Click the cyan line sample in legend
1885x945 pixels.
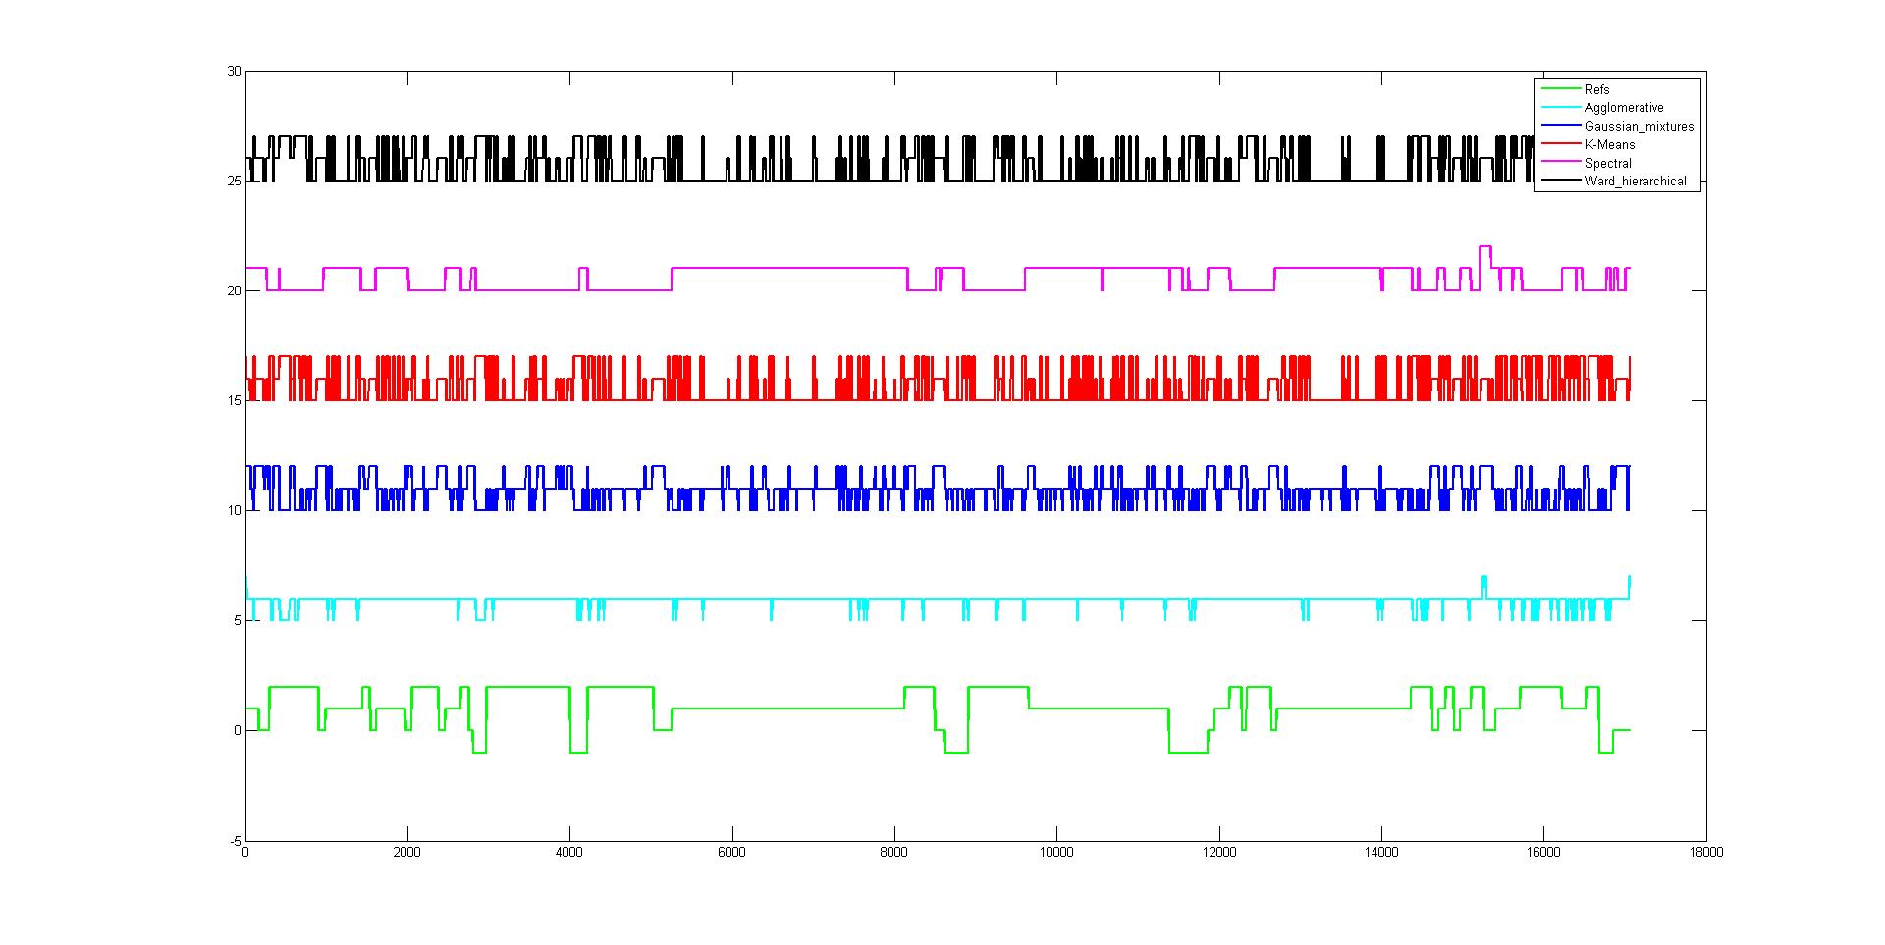tap(1559, 108)
